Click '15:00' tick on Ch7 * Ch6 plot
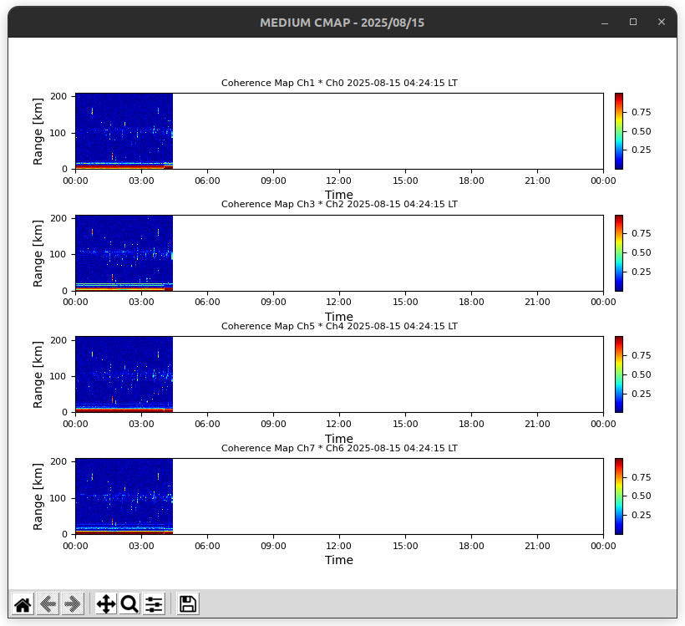Image resolution: width=685 pixels, height=626 pixels. click(x=405, y=546)
